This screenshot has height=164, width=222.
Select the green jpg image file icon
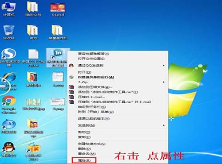coord(33,104)
